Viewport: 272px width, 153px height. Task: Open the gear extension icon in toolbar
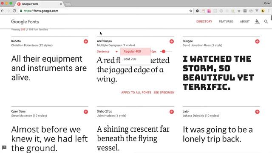(197, 11)
